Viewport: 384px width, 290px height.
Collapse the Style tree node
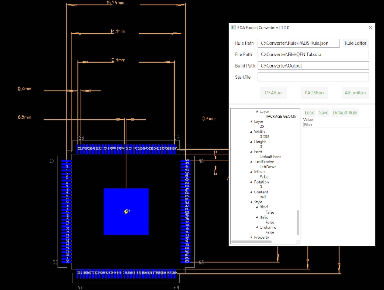pyautogui.click(x=251, y=202)
